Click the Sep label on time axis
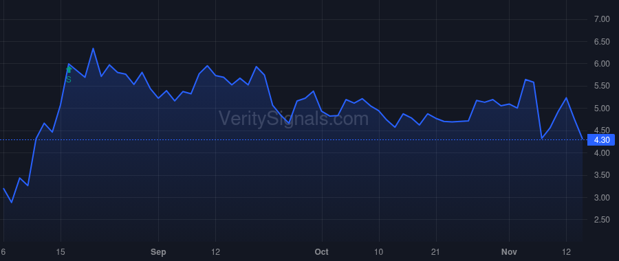The width and height of the screenshot is (619, 261). pyautogui.click(x=158, y=252)
